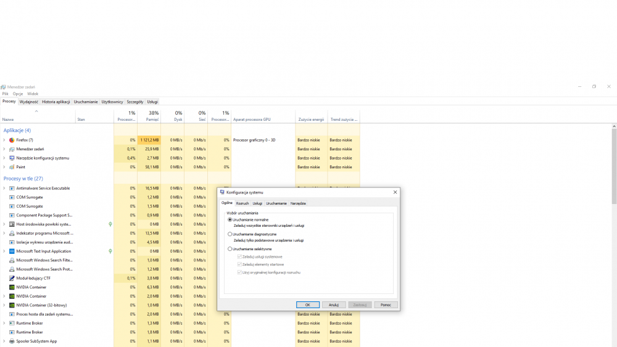Click Microsoft Windows Search Protocol icon
The image size is (617, 347).
12,269
